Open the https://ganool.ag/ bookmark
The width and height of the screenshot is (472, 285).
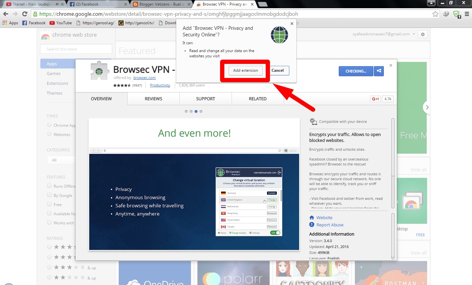(x=95, y=23)
